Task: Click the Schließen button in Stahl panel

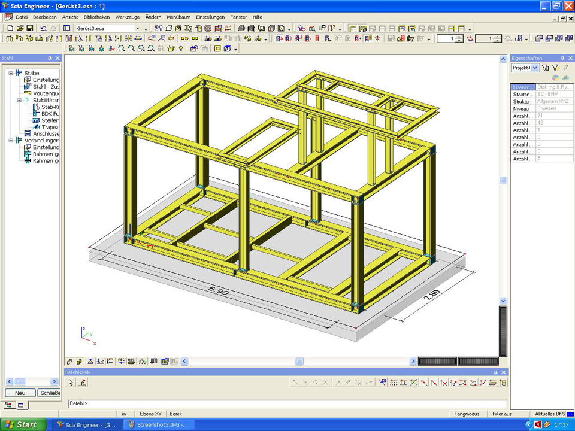Action: pos(49,393)
